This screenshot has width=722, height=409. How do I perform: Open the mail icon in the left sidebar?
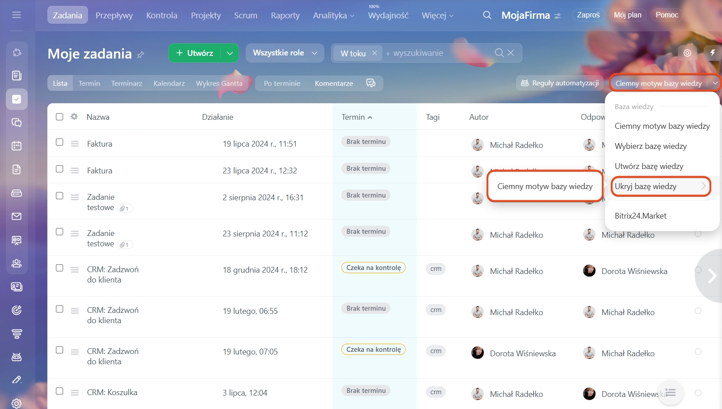click(x=17, y=216)
